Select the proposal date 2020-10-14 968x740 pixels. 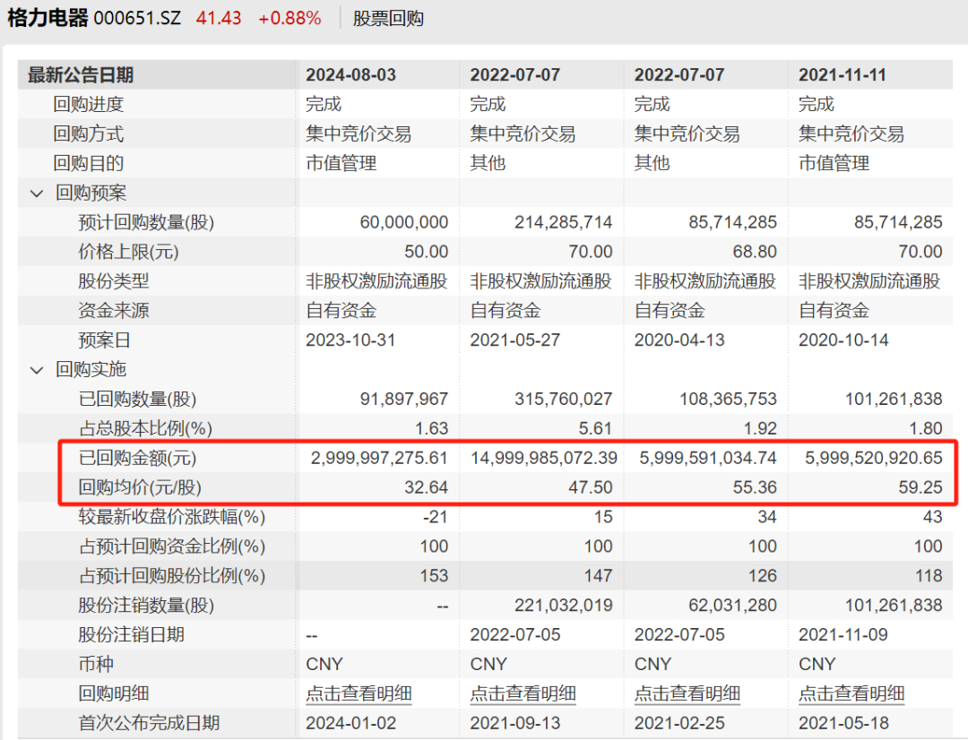843,340
